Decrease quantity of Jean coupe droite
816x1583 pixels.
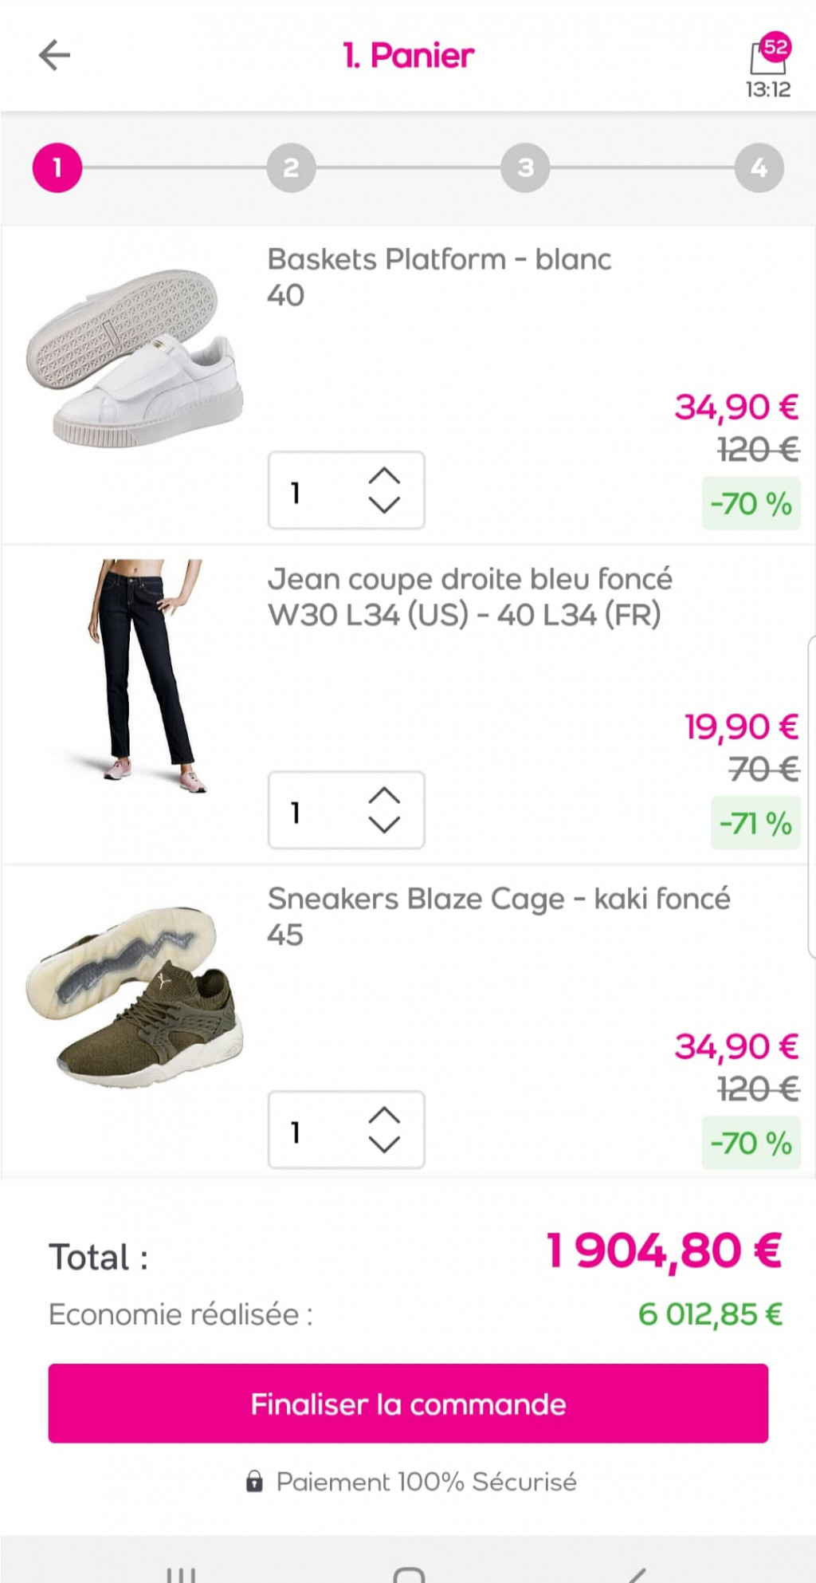click(384, 825)
